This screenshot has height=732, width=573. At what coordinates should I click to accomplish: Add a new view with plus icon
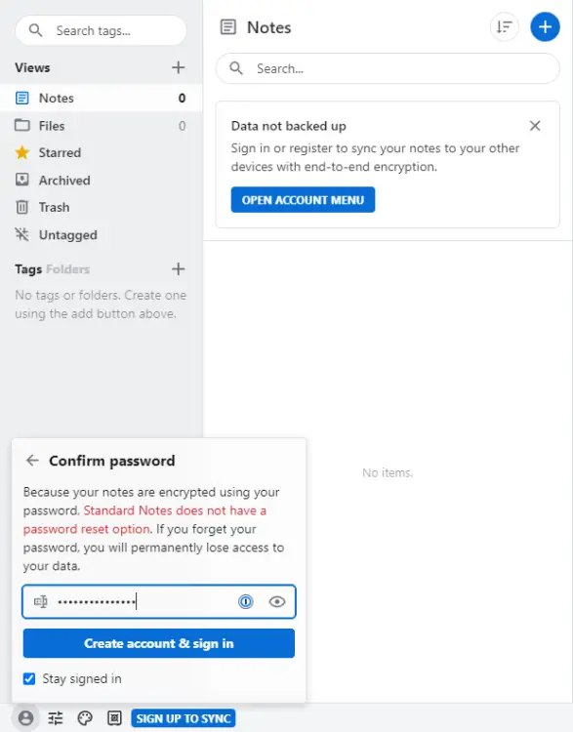(x=178, y=67)
